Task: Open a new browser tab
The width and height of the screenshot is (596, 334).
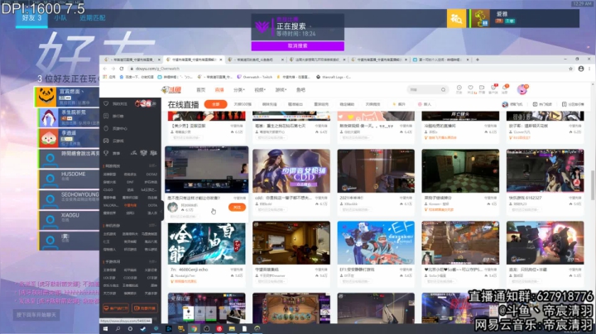Action: [x=478, y=60]
